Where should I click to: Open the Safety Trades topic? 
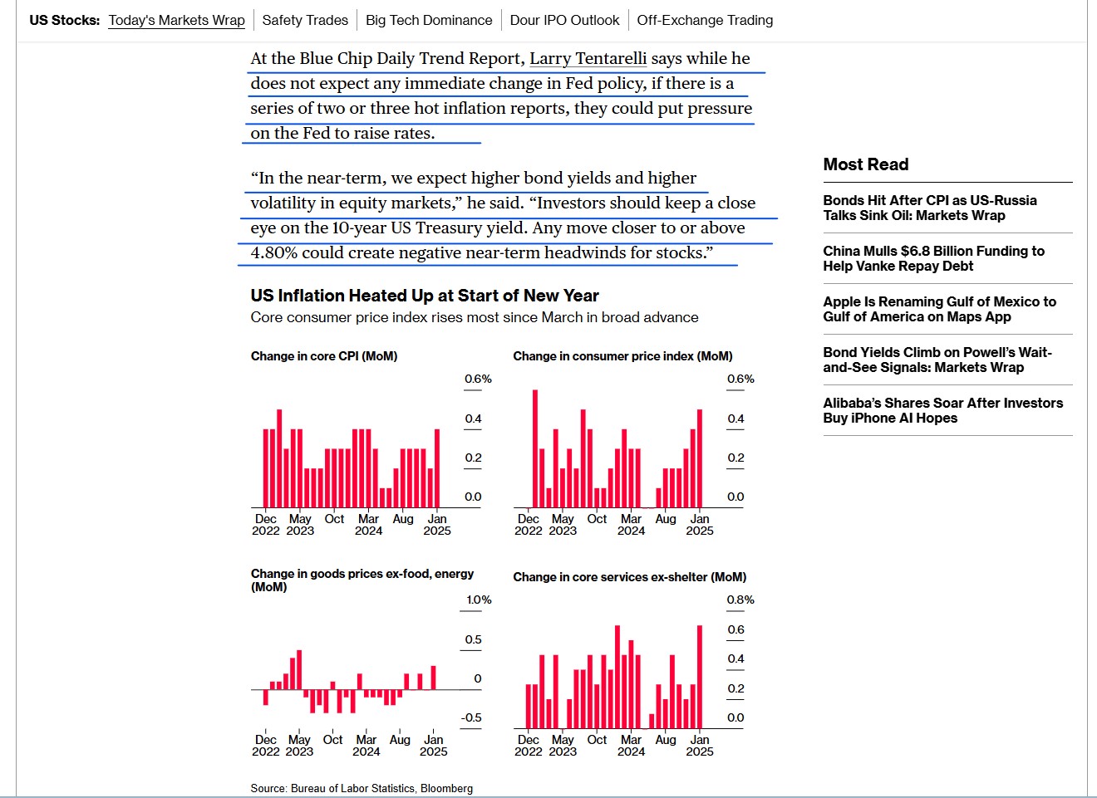[305, 20]
